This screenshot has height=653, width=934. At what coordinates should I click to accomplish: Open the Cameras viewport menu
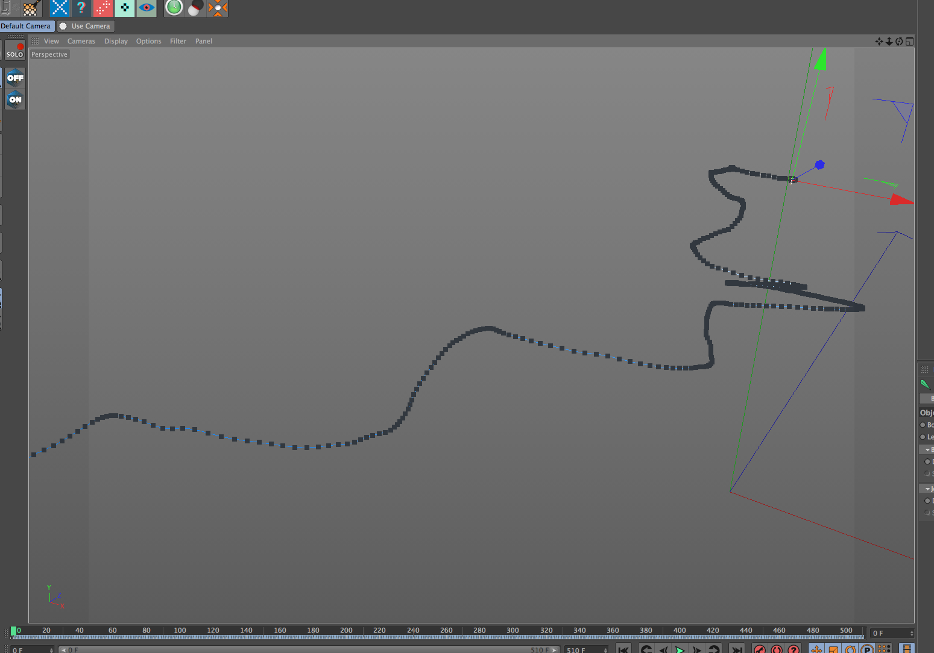[x=81, y=42]
